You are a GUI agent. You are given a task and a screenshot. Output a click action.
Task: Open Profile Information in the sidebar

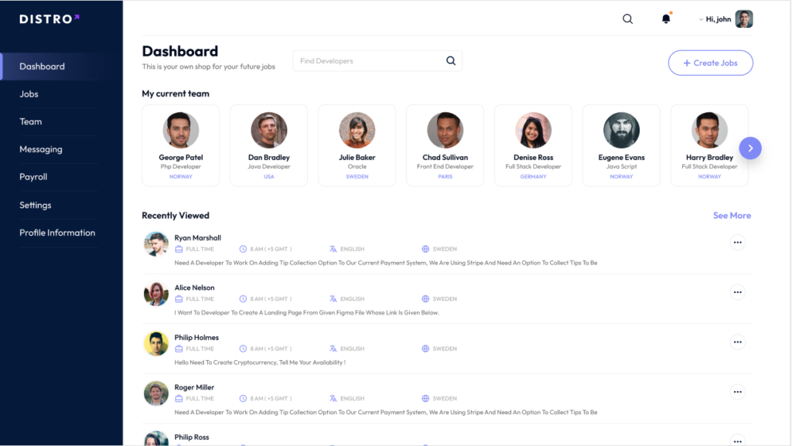click(x=57, y=233)
